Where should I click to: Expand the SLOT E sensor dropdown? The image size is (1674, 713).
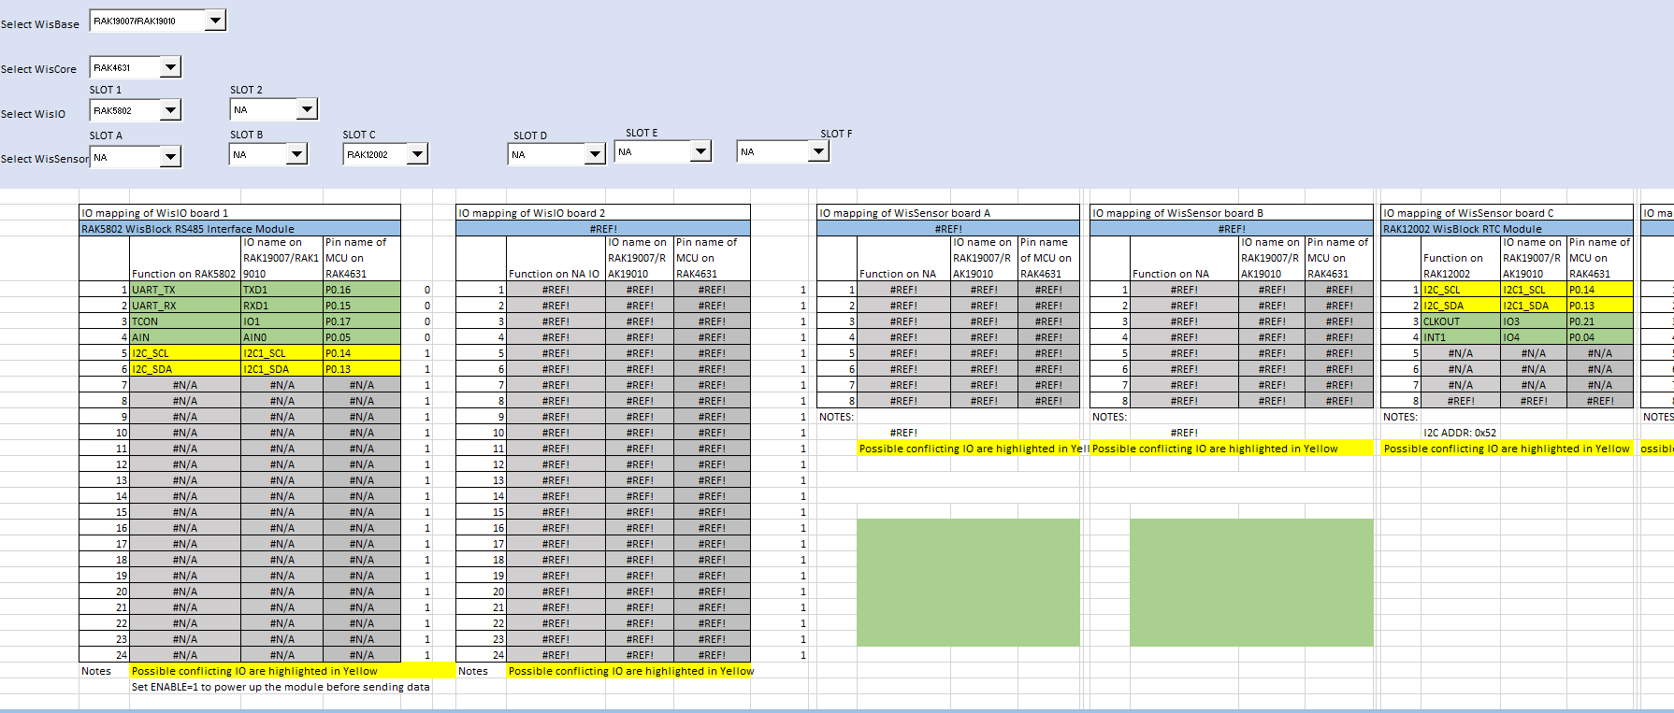700,150
